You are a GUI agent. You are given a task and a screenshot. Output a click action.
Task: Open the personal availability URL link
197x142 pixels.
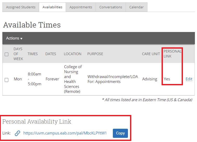(x=65, y=133)
